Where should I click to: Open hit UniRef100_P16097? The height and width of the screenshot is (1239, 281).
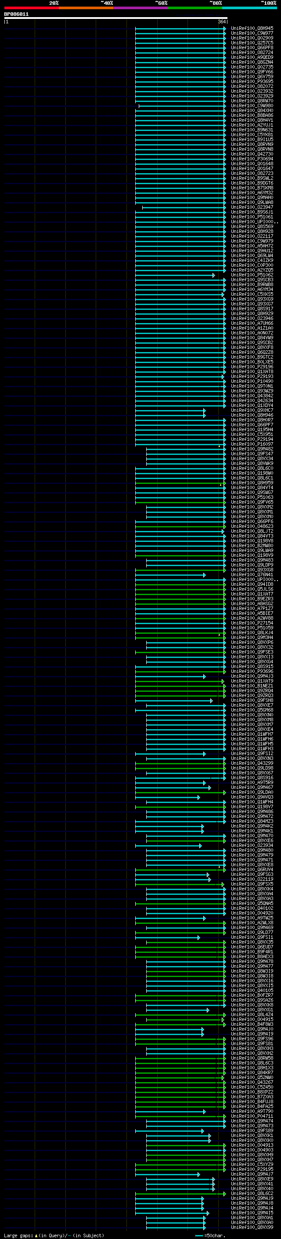click(x=252, y=444)
